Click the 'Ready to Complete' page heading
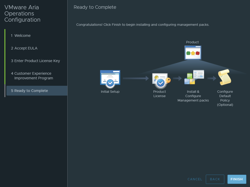 tap(95, 7)
